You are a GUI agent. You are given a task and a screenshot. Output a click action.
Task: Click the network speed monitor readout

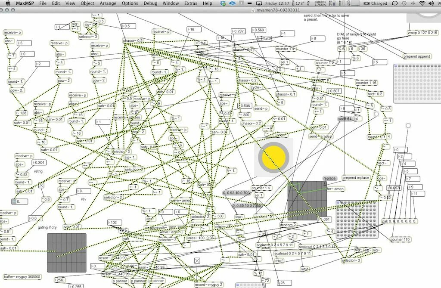pyautogui.click(x=320, y=3)
